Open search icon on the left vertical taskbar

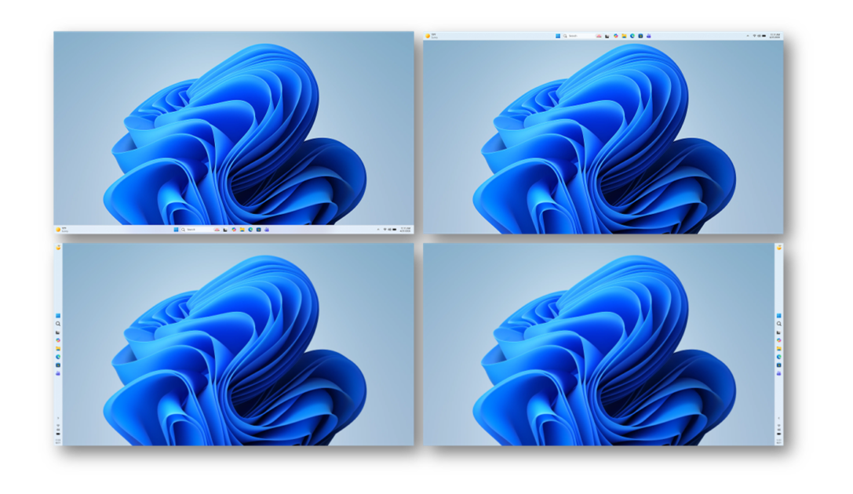click(x=58, y=324)
